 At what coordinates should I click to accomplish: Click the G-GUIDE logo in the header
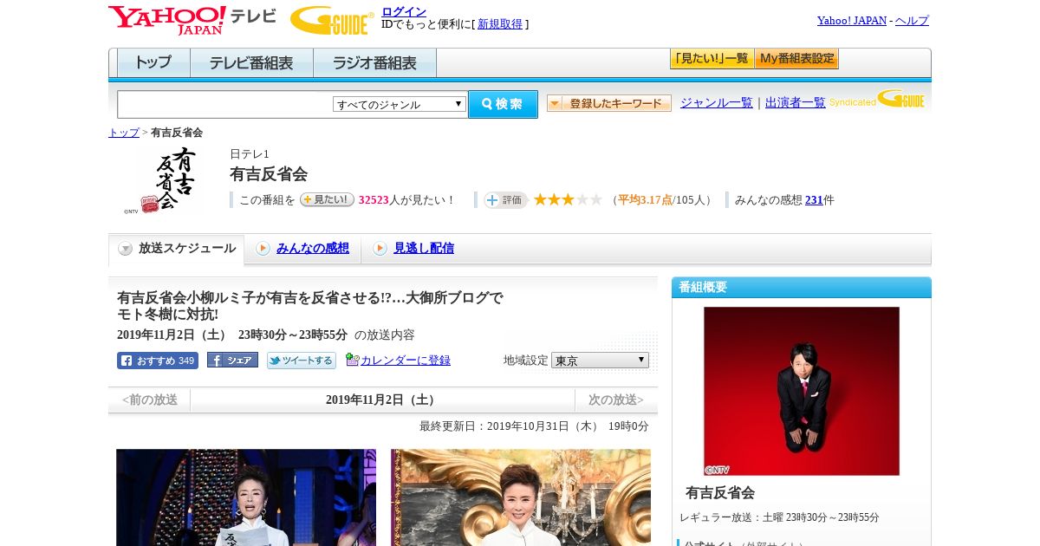[x=332, y=20]
